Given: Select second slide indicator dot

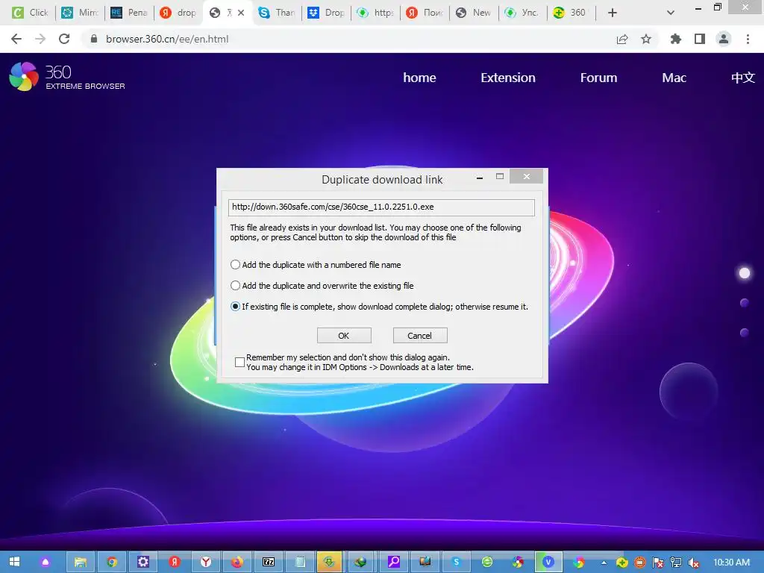Looking at the screenshot, I should pyautogui.click(x=744, y=303).
